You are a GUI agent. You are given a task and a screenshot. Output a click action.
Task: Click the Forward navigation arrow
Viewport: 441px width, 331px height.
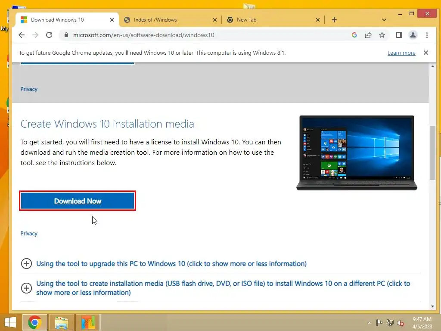[35, 35]
